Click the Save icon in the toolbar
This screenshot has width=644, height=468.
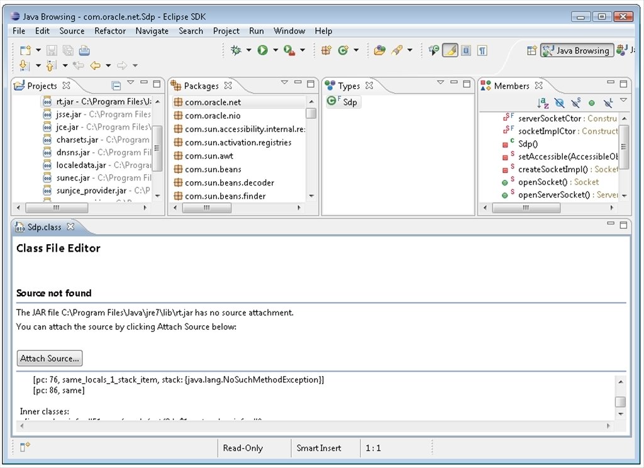pos(52,50)
